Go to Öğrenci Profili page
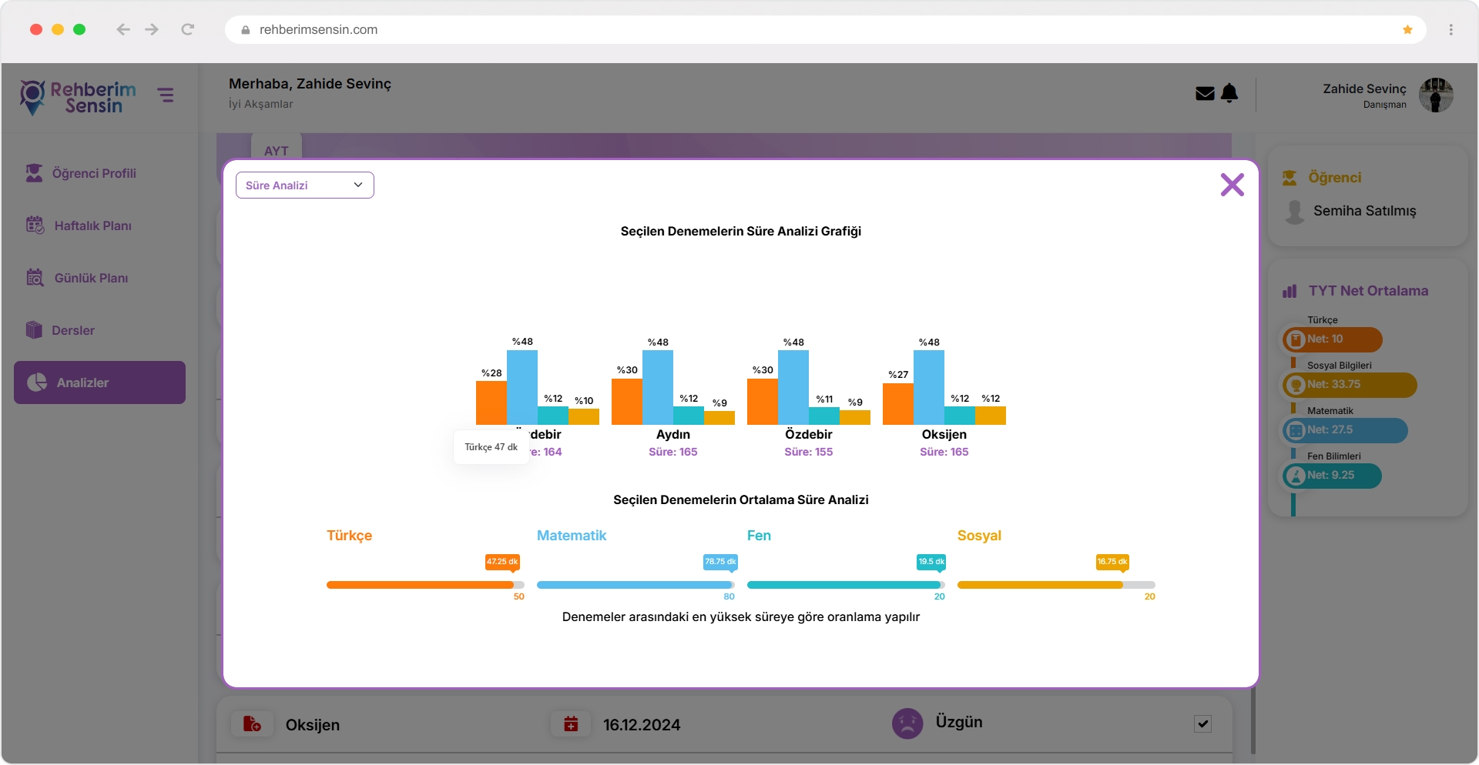 [93, 174]
